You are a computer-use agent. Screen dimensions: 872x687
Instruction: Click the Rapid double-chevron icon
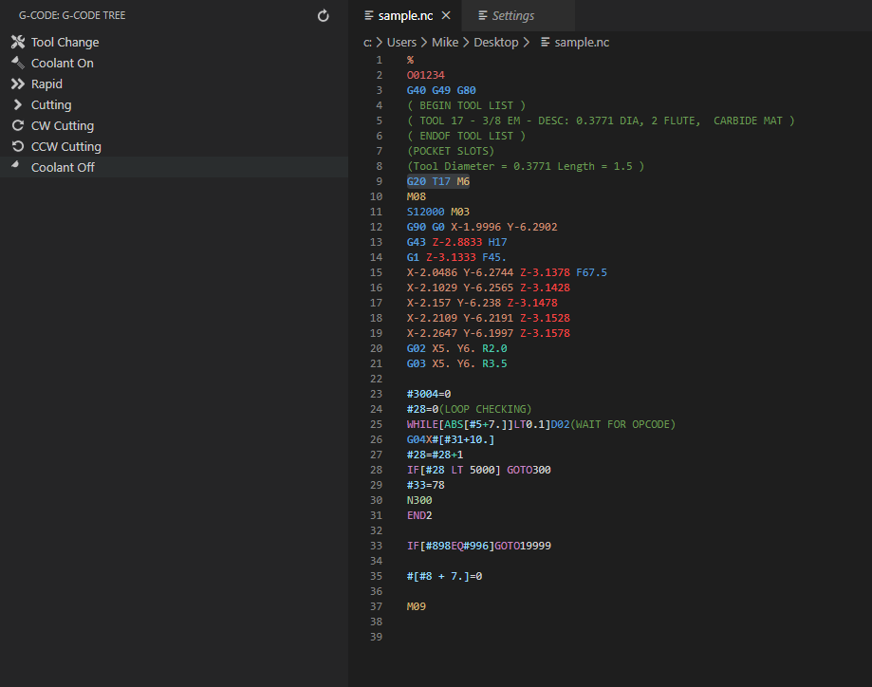point(17,84)
